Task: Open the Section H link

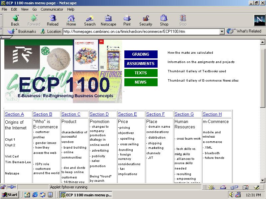Action: click(212, 114)
